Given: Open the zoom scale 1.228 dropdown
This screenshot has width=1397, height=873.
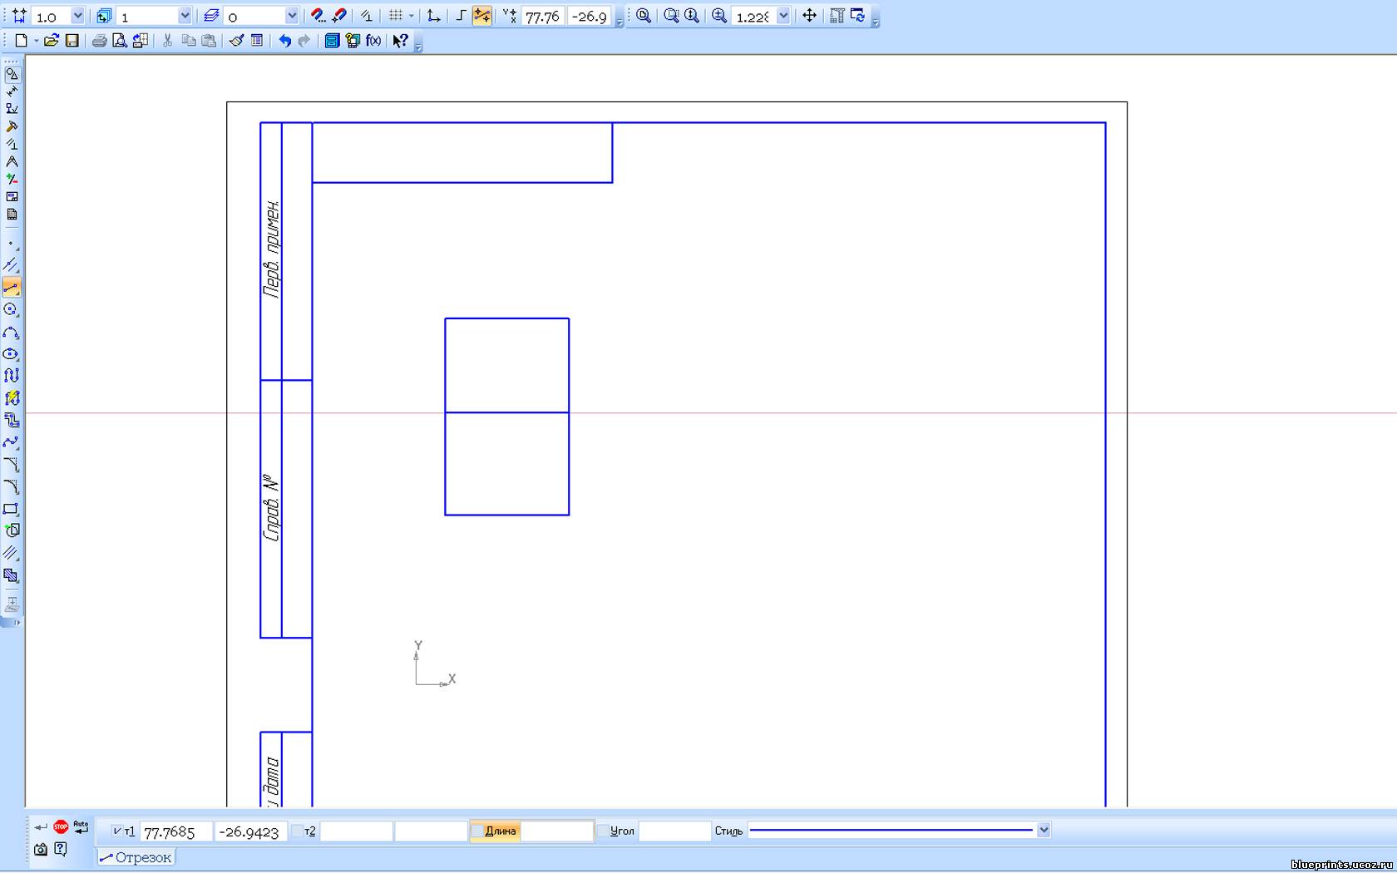Looking at the screenshot, I should tap(783, 16).
